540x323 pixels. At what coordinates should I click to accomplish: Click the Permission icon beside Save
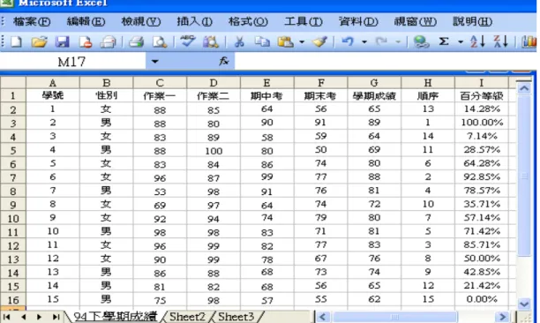click(x=86, y=41)
